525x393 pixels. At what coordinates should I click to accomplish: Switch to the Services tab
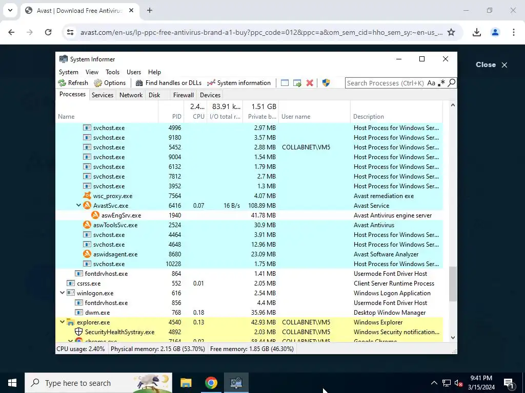[x=103, y=95]
